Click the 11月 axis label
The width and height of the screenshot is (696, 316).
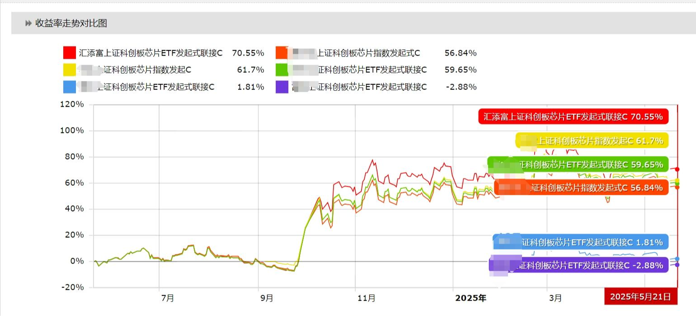[366, 298]
